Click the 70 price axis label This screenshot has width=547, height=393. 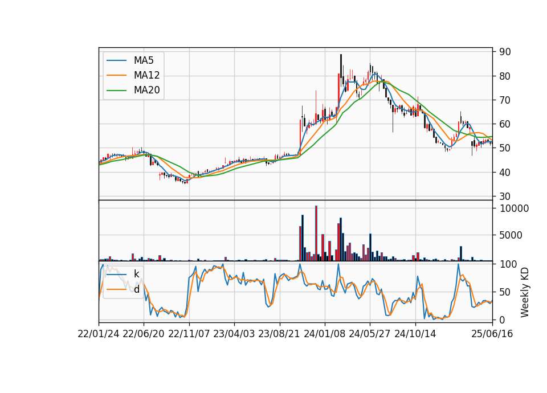point(505,100)
